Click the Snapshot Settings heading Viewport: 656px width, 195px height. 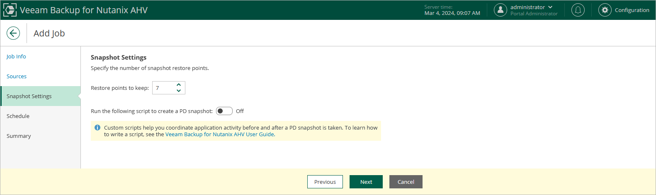(x=119, y=57)
